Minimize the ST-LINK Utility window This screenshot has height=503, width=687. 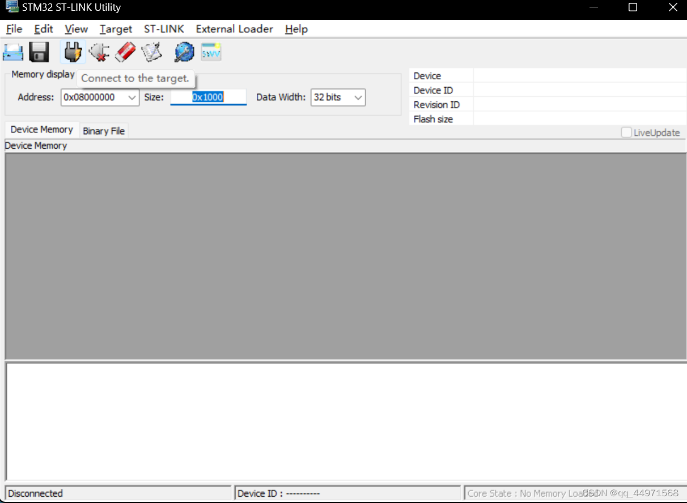point(594,7)
